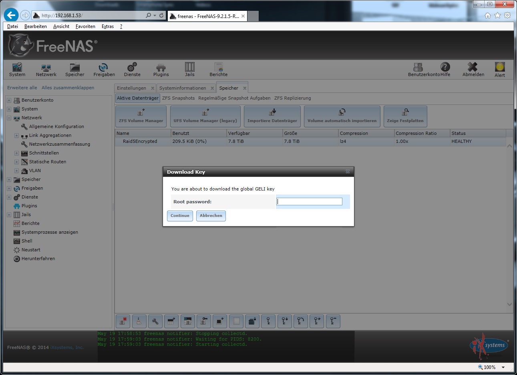Image resolution: width=517 pixels, height=375 pixels.
Task: Expand the Benutzerkonto tree node
Action: coord(9,100)
